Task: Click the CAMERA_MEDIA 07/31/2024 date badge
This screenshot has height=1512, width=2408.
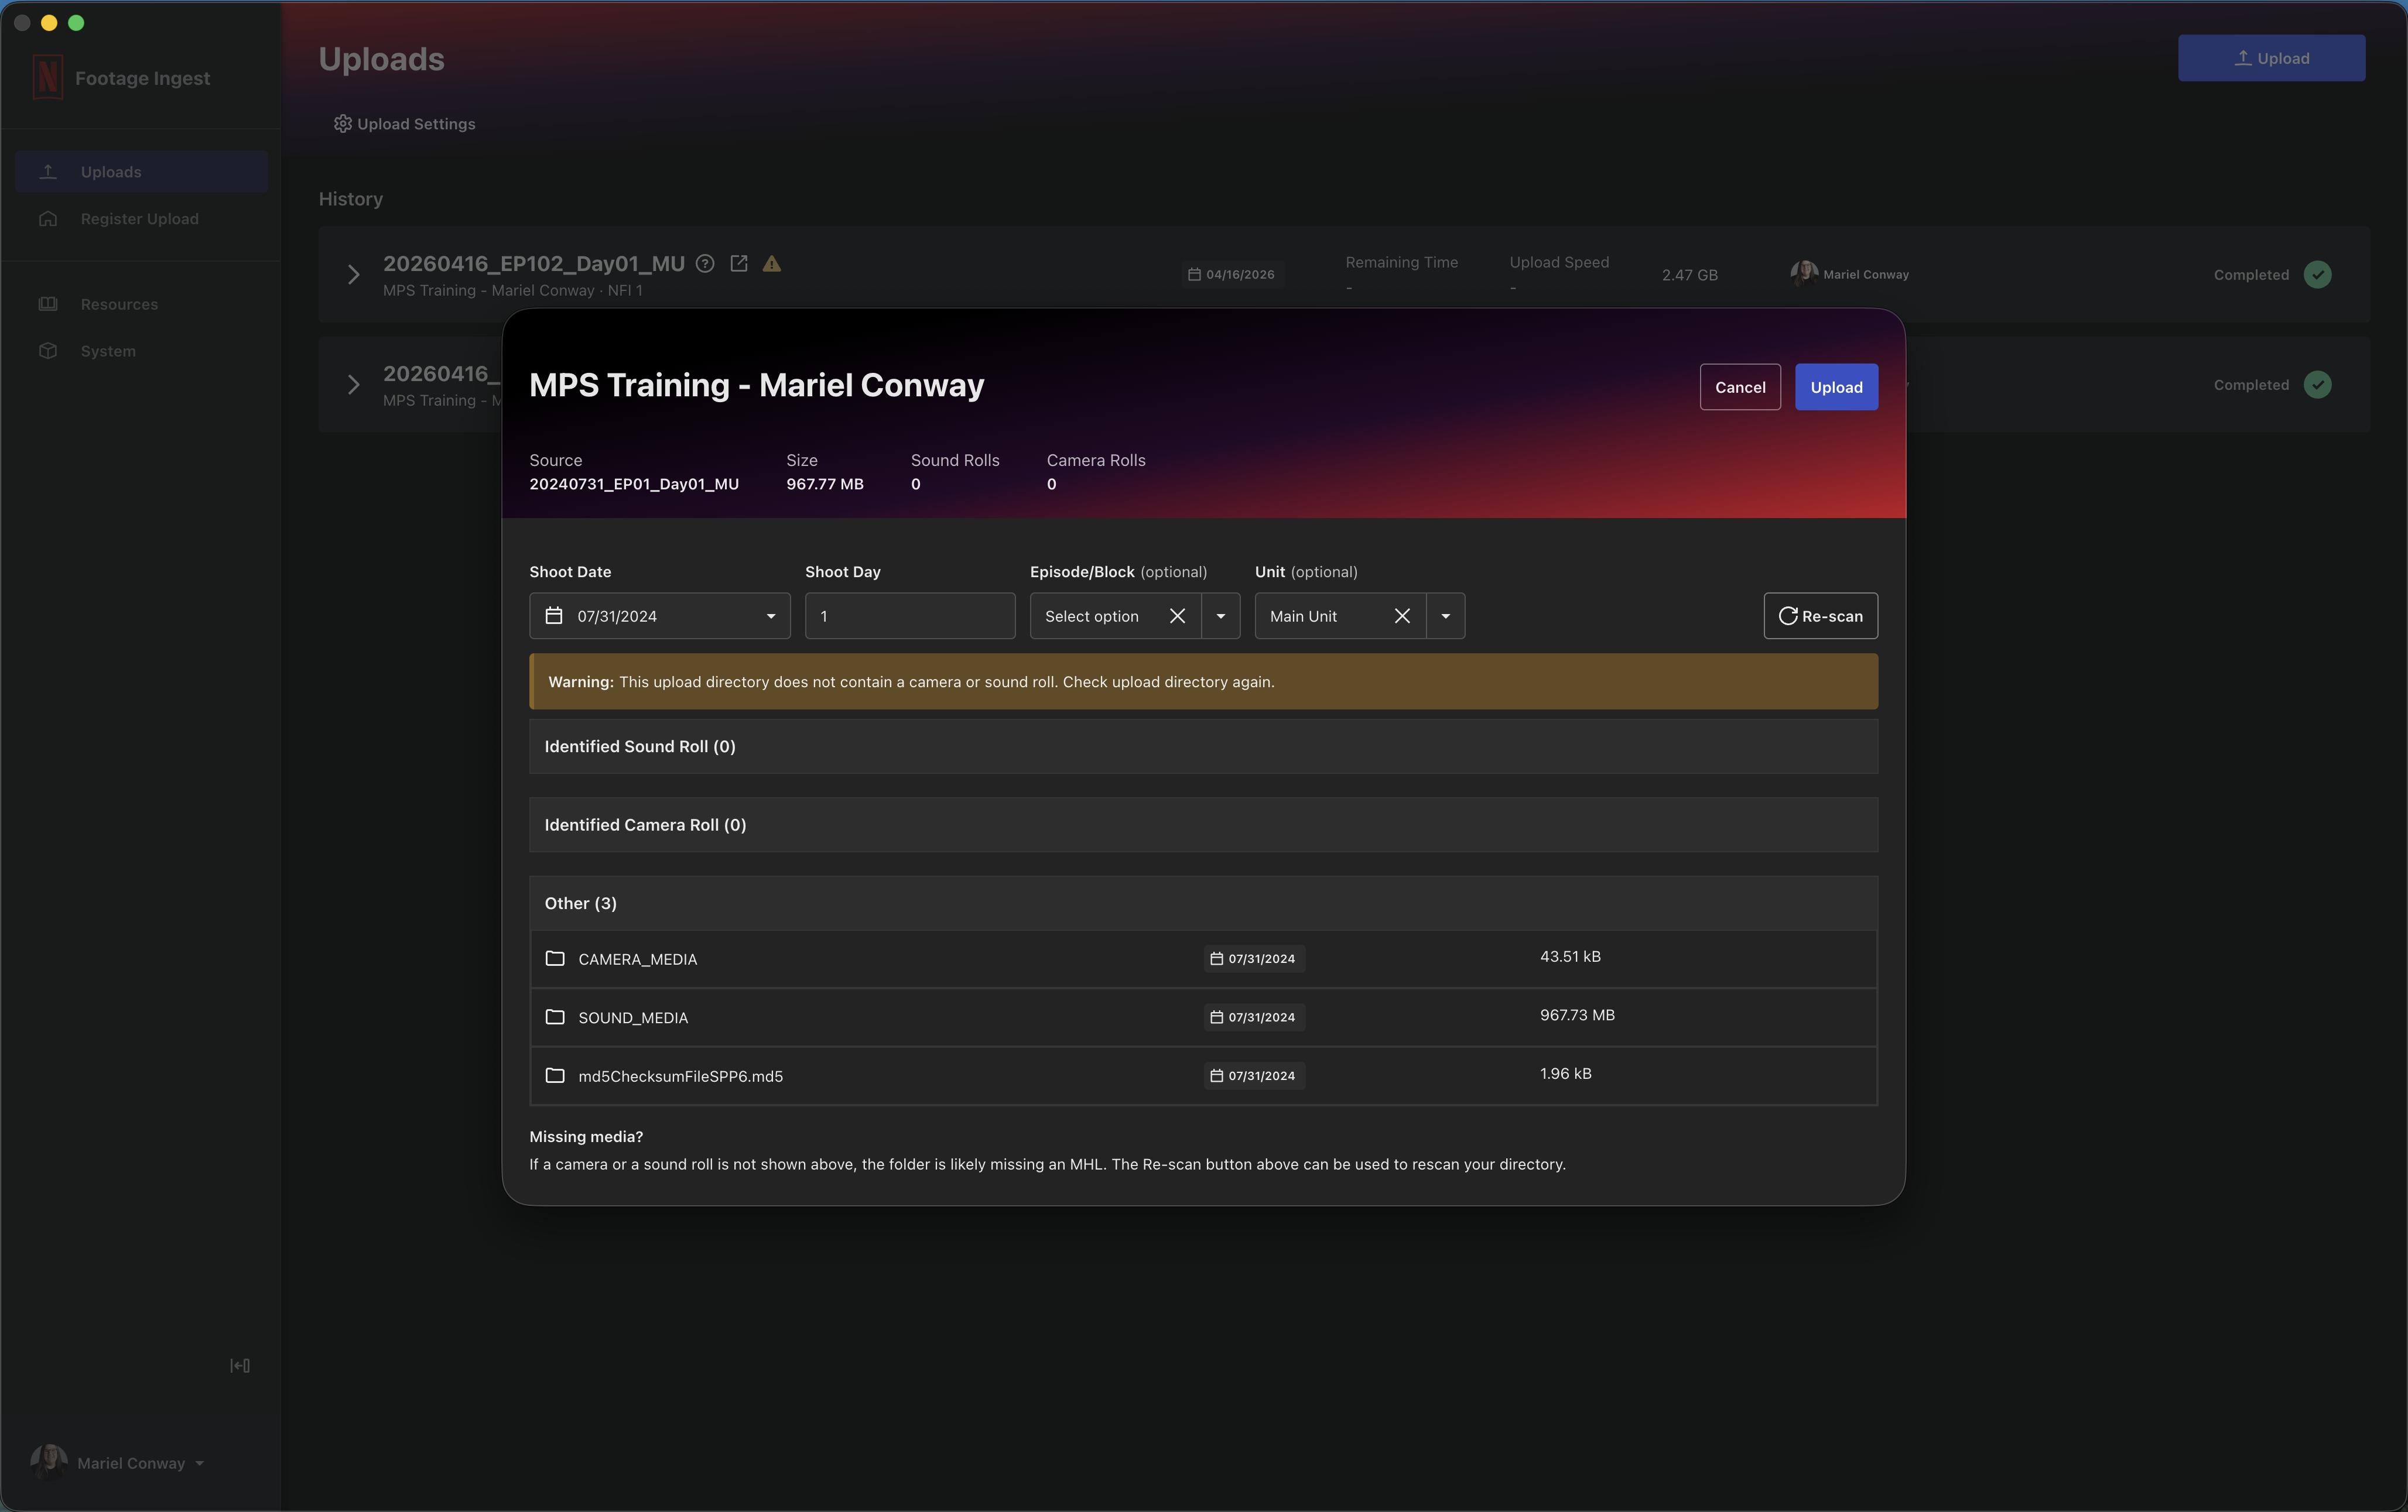Action: point(1254,958)
